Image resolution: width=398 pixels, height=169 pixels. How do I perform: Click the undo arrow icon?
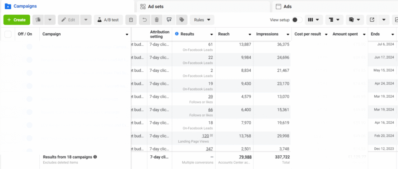145,20
